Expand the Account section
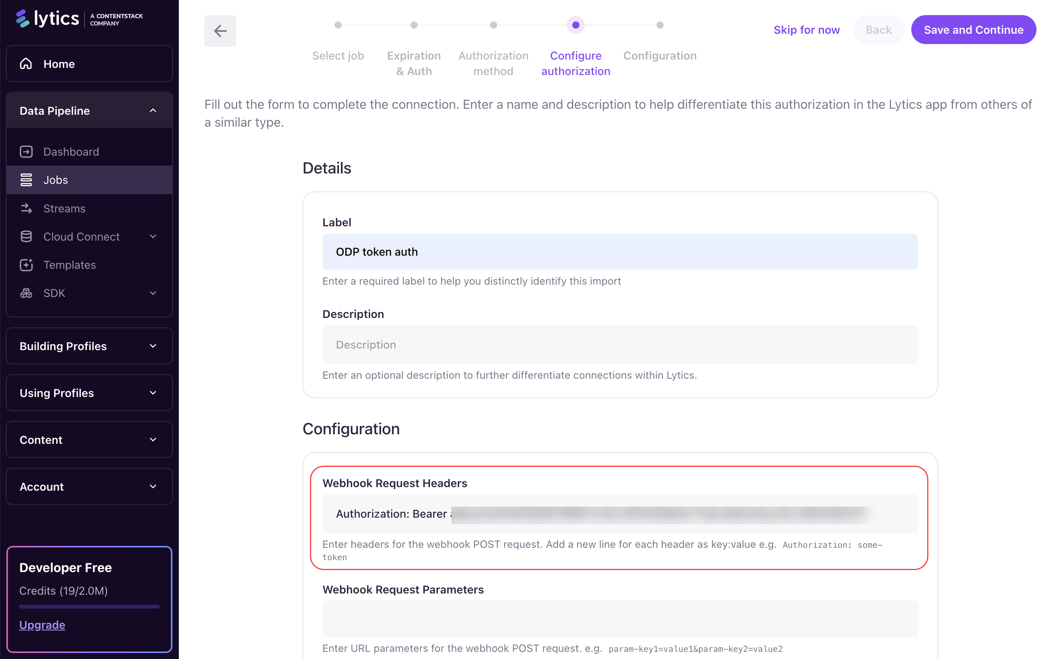The width and height of the screenshot is (1046, 659). click(x=153, y=487)
